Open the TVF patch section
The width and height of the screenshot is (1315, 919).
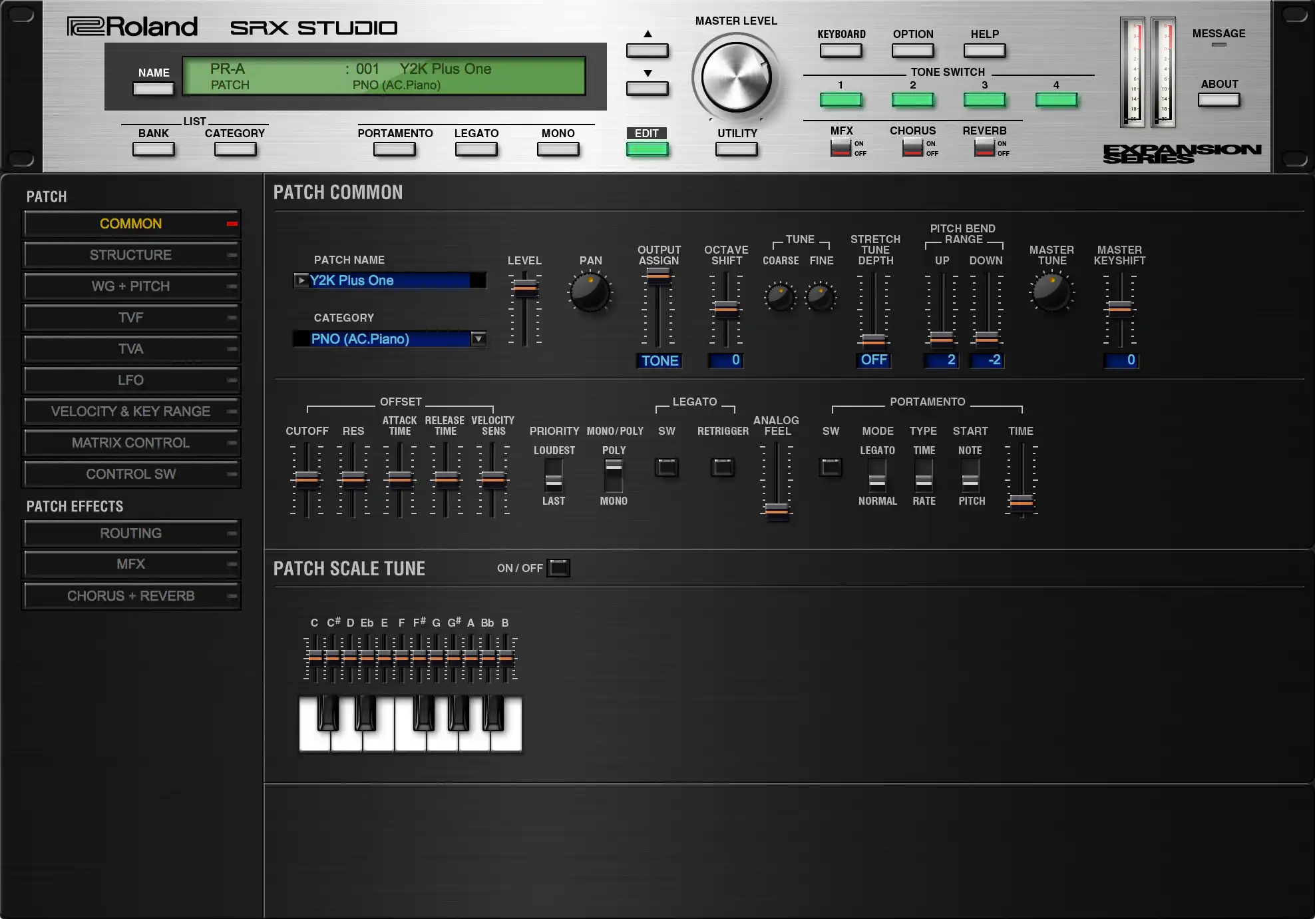[x=131, y=318]
